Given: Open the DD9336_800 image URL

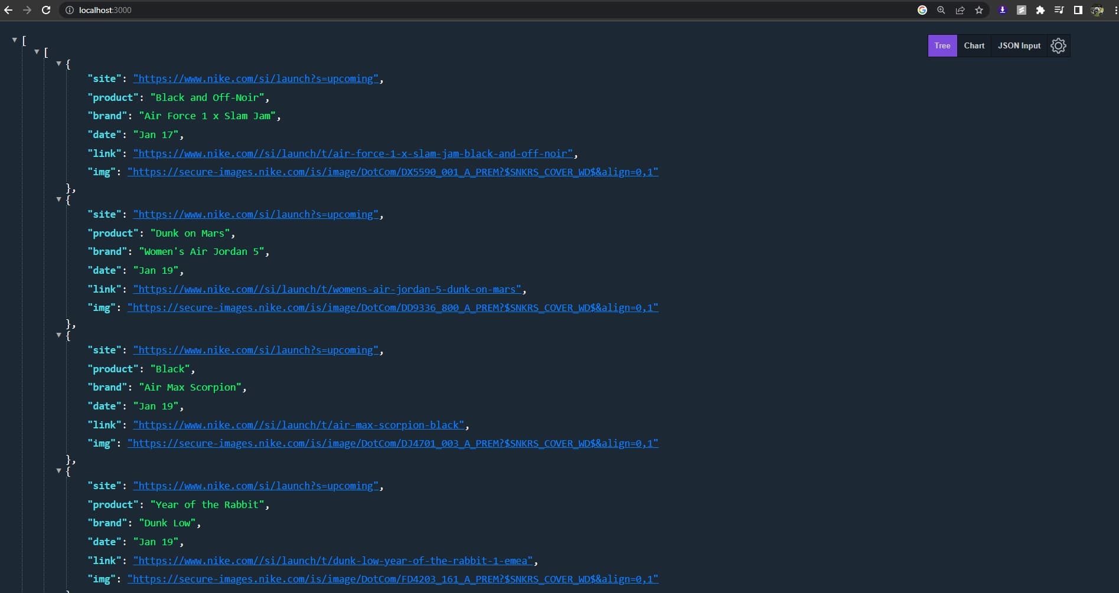Looking at the screenshot, I should (x=393, y=307).
